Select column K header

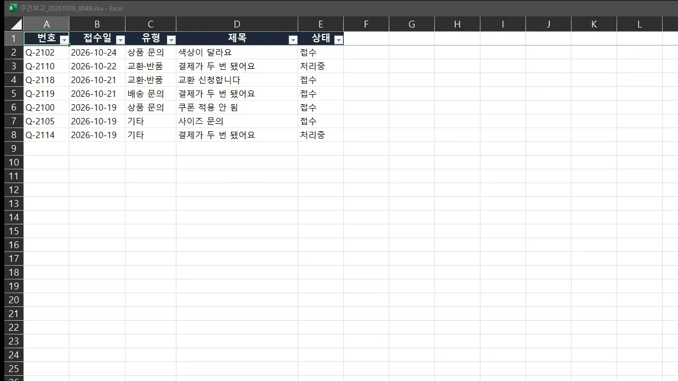tap(594, 24)
